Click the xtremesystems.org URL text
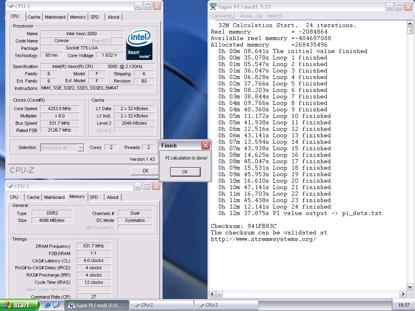Screen dimensions: 415x311 coord(263,239)
